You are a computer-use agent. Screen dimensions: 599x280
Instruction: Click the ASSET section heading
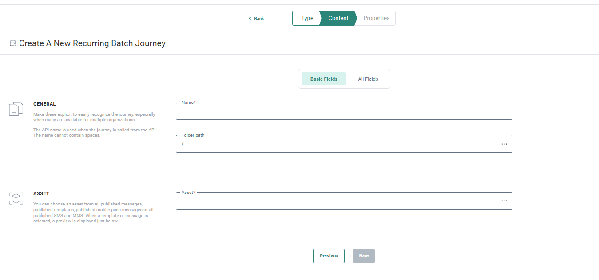(x=41, y=193)
